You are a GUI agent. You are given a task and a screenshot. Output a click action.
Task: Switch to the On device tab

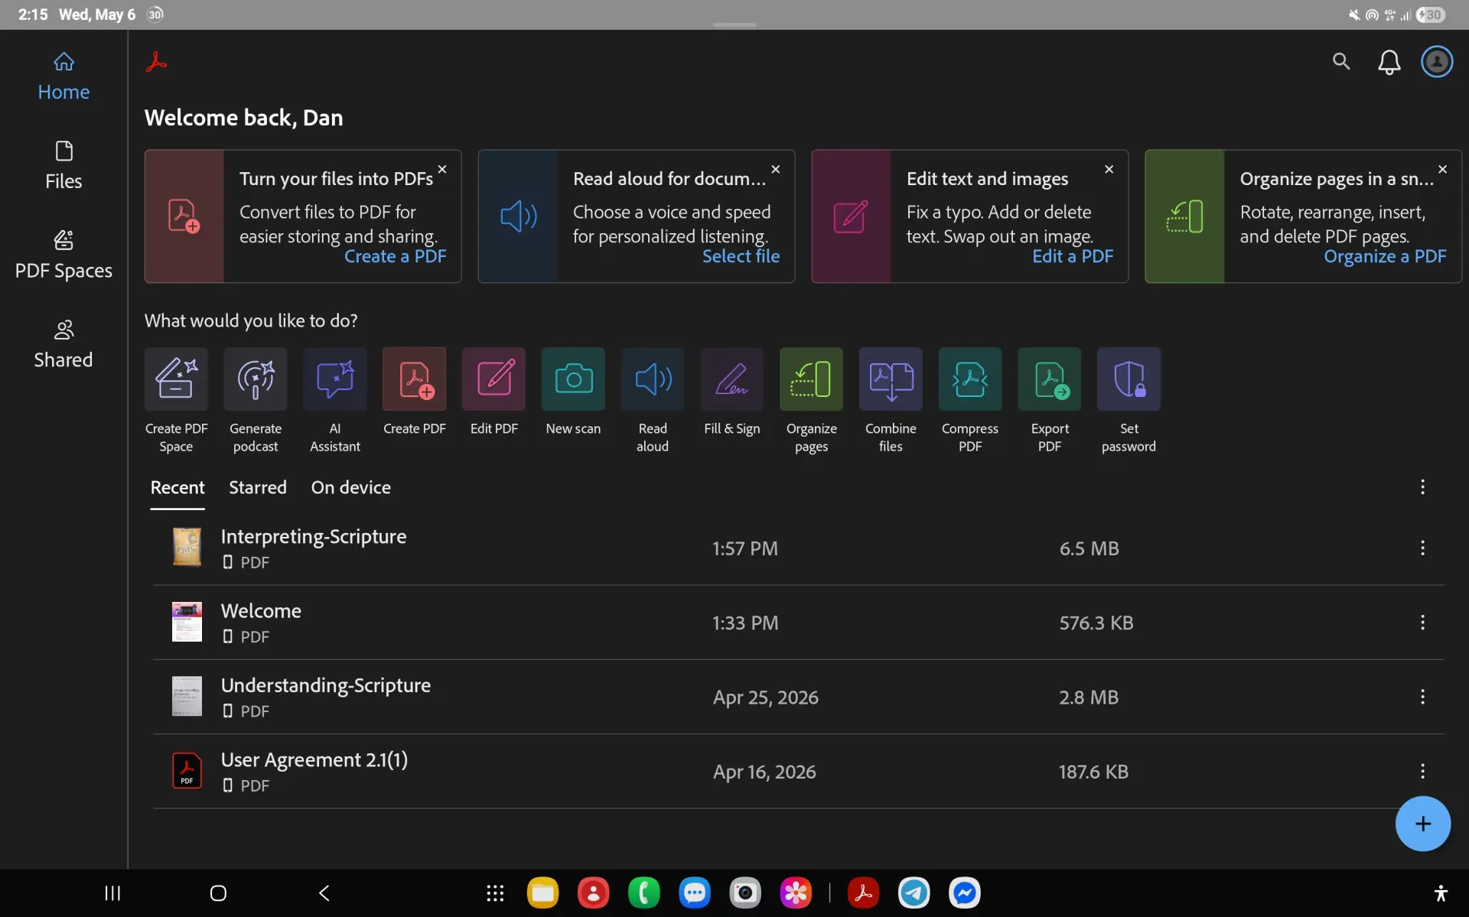[350, 487]
